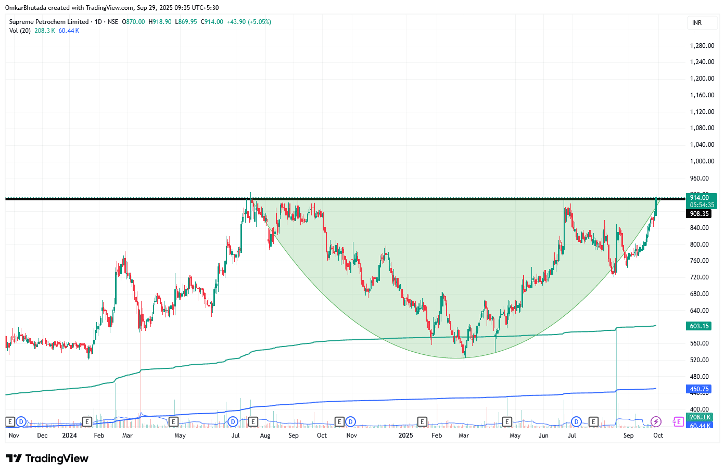Open the earnings marker before Feb 2024
725x474 pixels.
[x=87, y=421]
